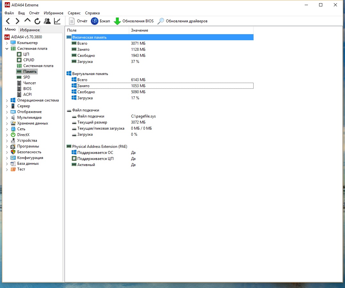Image resolution: width=345 pixels, height=288 pixels.
Task: Select the SPD tree item
Action: coord(27,77)
